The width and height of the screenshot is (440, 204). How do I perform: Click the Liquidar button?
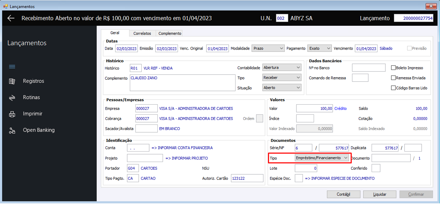(380, 194)
